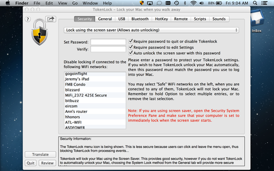274x171 pixels.
Task: Open the Finder menu
Action: (22, 3)
